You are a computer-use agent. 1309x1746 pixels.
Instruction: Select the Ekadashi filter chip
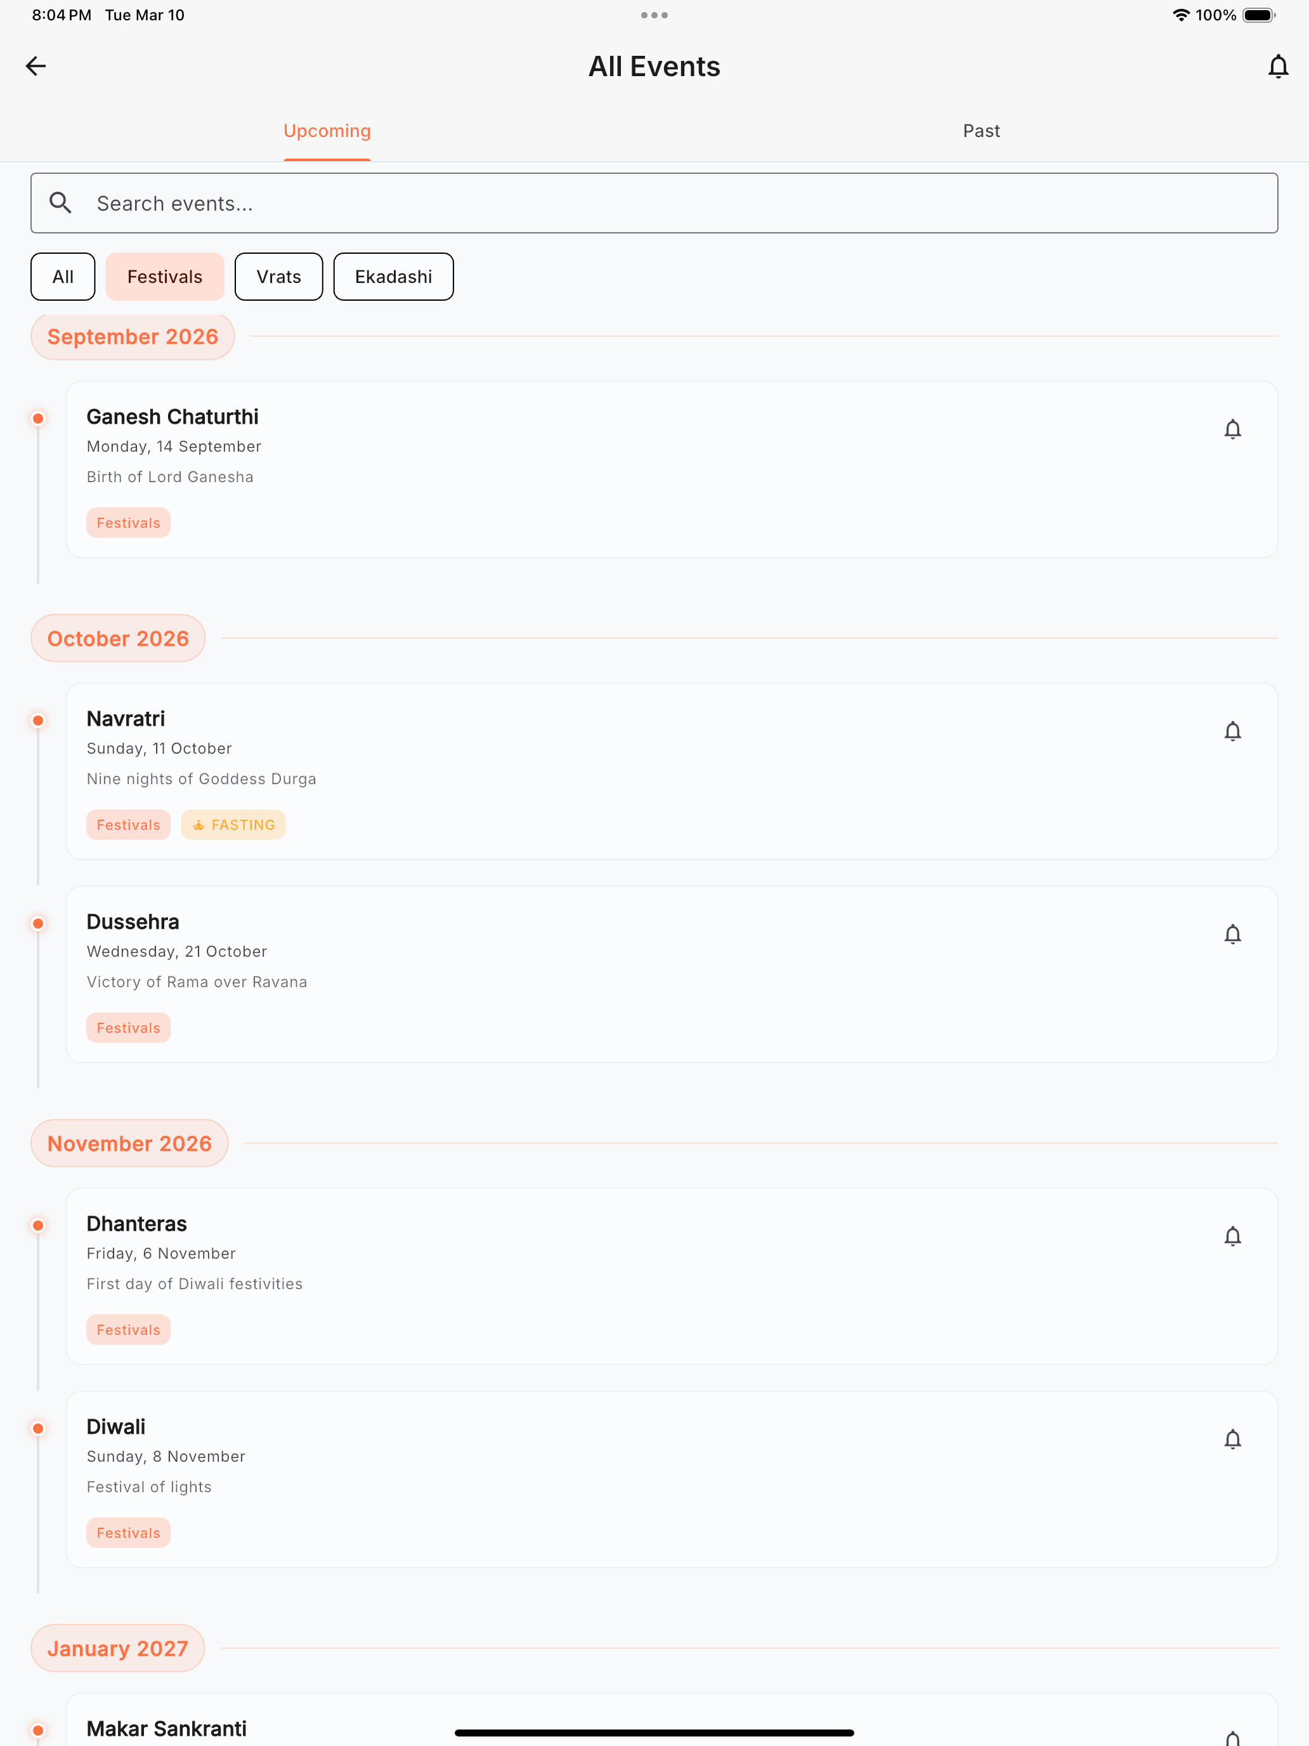394,276
